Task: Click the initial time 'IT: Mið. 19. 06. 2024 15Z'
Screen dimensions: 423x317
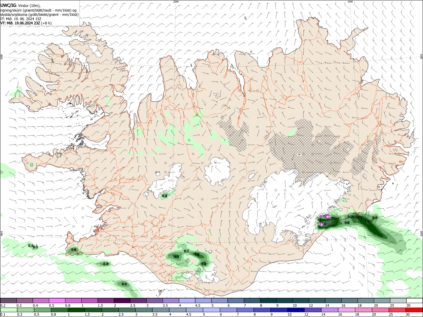Action: (x=21, y=19)
